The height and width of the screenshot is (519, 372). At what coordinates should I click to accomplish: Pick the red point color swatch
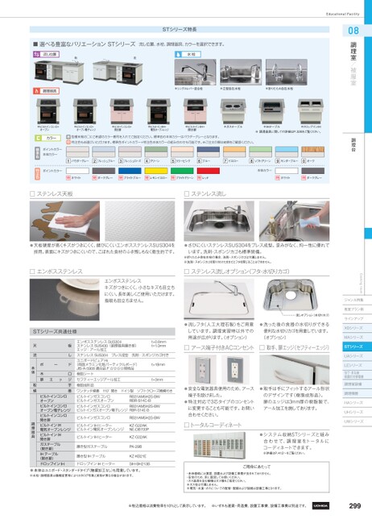click(208, 171)
